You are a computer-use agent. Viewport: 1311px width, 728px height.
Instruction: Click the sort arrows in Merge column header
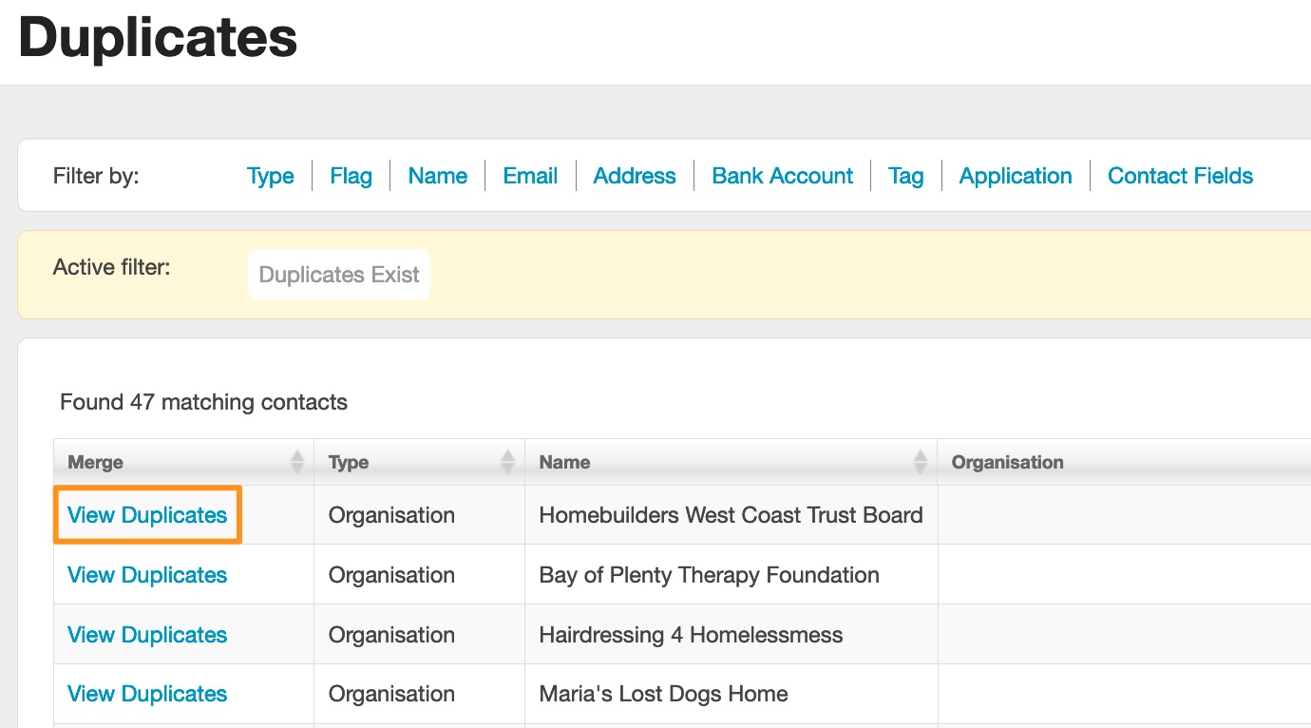pos(297,462)
